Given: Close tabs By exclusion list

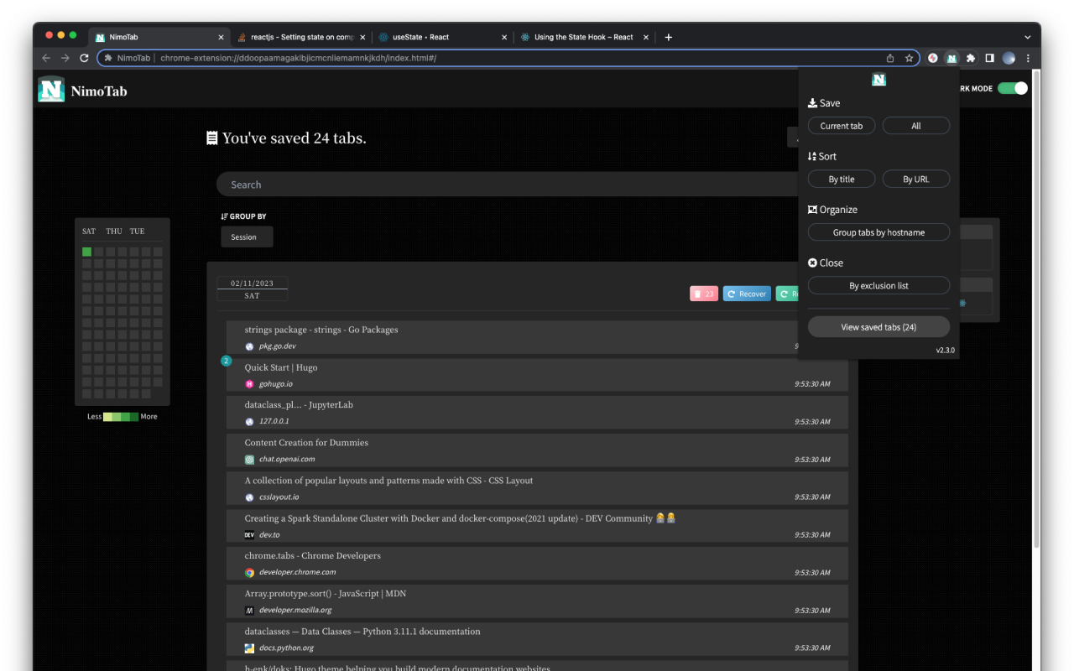Looking at the screenshot, I should 878,285.
